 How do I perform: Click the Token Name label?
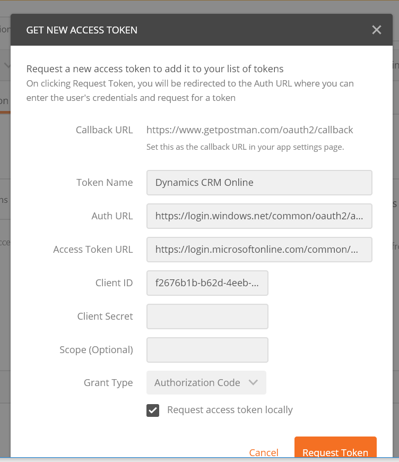[105, 182]
